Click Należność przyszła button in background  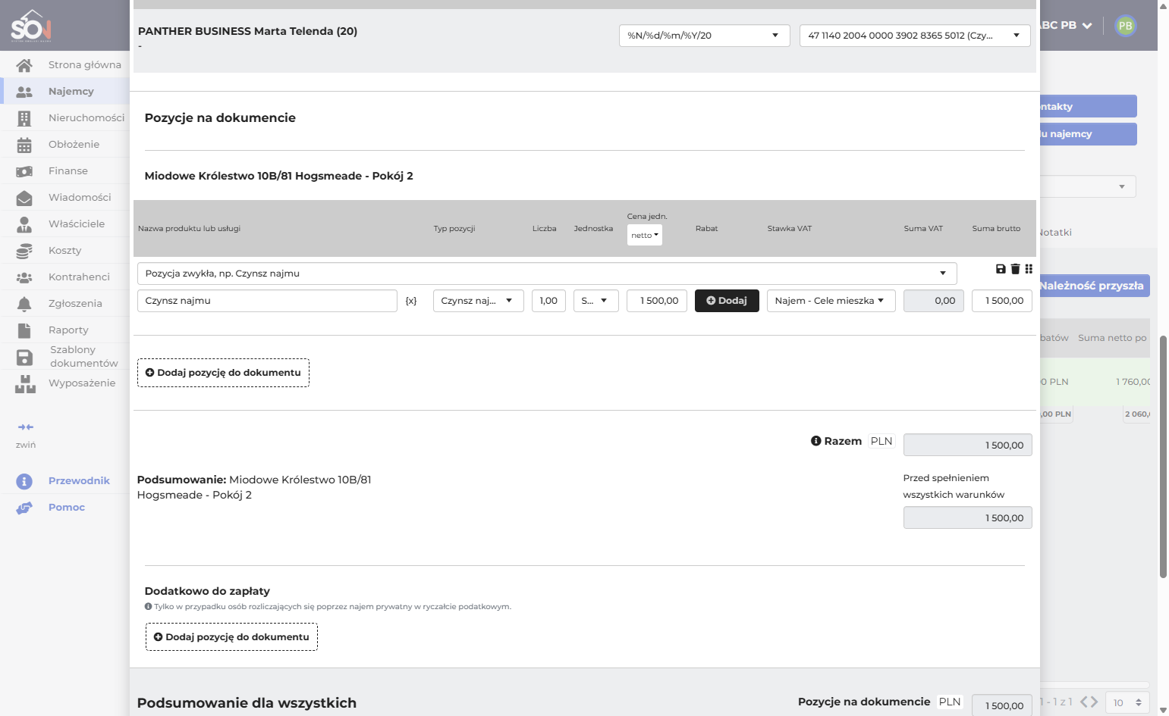click(x=1095, y=286)
